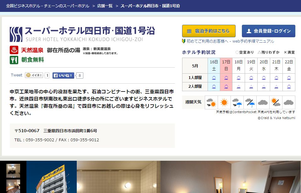Viewport: 301px width, 193px height.
Task: Click the 17日 日 date header cell
Action: point(226,65)
